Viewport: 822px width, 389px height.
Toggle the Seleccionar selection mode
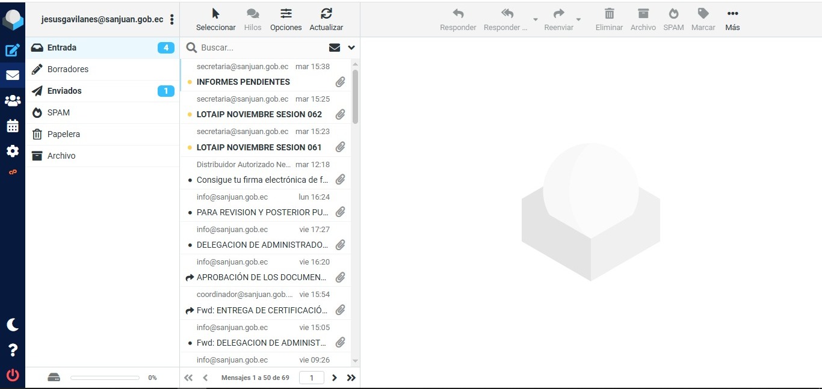[216, 19]
